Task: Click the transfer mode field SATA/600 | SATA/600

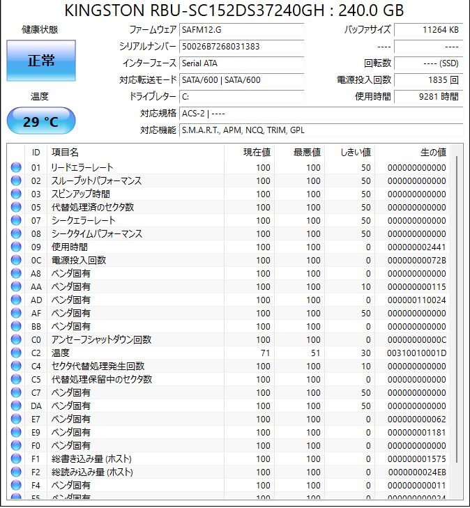Action: [x=241, y=79]
